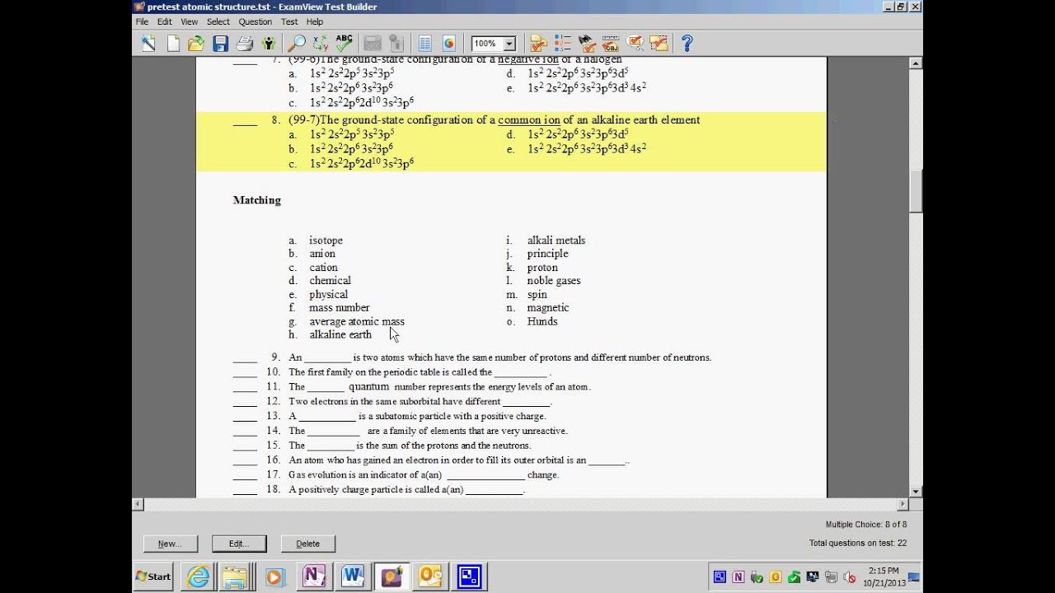Image resolution: width=1055 pixels, height=593 pixels.
Task: Click matching choice 'g. average atomic mass'
Action: click(x=347, y=321)
